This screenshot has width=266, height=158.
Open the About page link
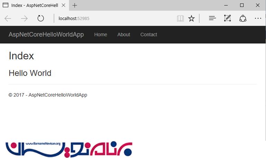(124, 34)
